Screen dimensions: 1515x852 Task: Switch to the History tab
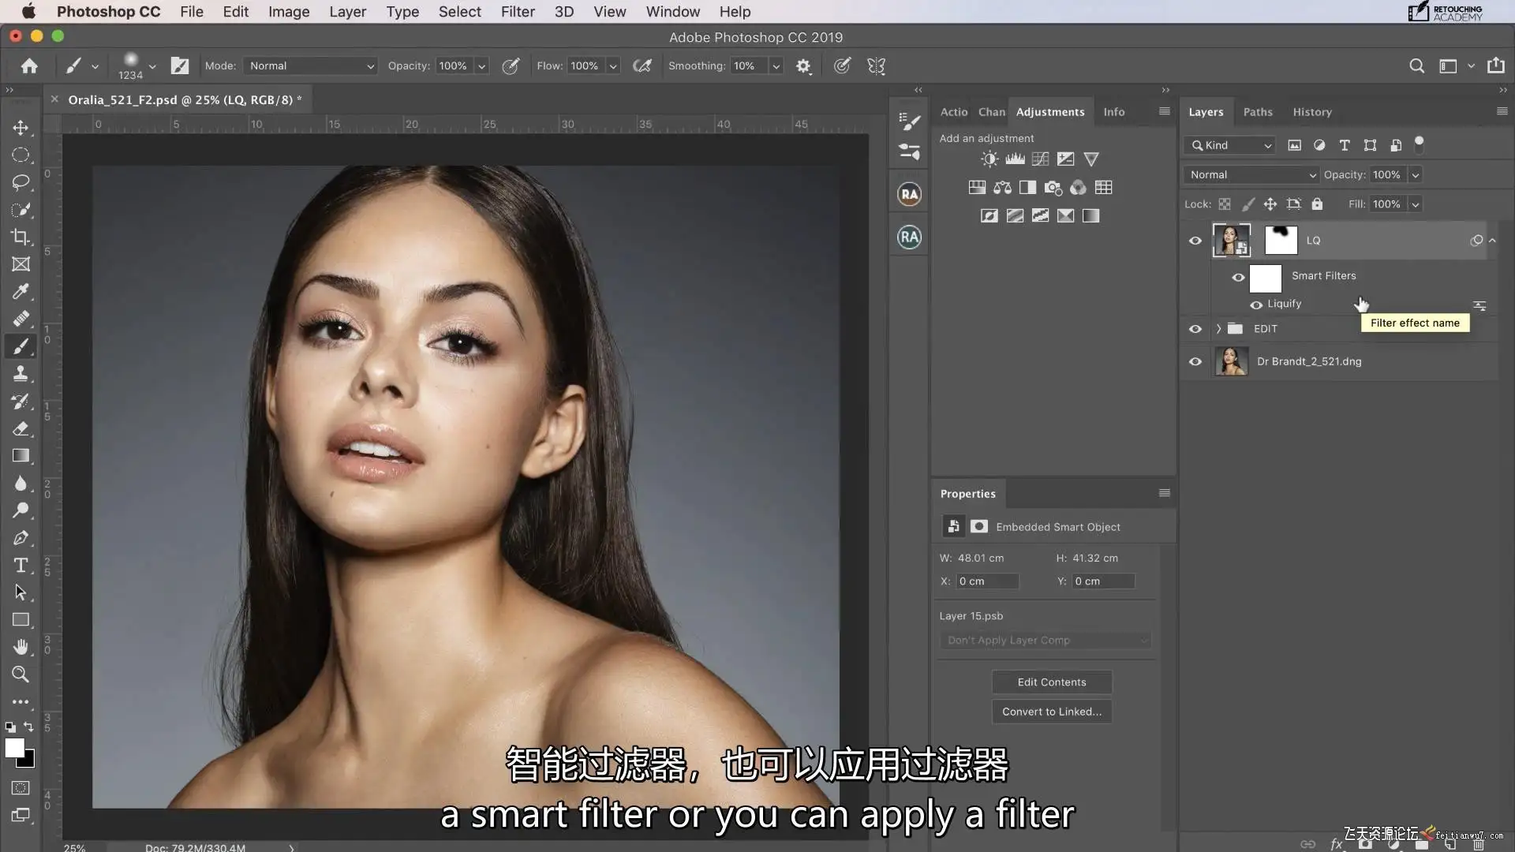1311,112
